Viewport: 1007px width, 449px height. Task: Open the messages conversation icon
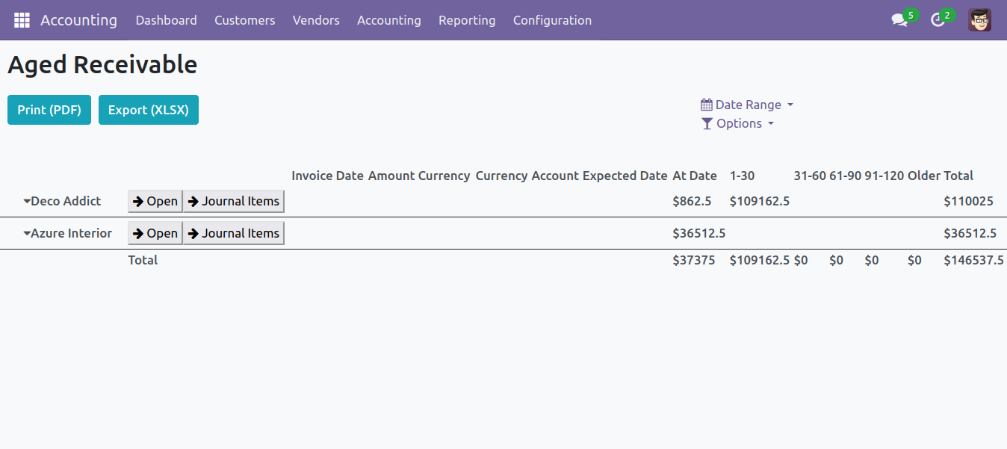click(x=899, y=20)
